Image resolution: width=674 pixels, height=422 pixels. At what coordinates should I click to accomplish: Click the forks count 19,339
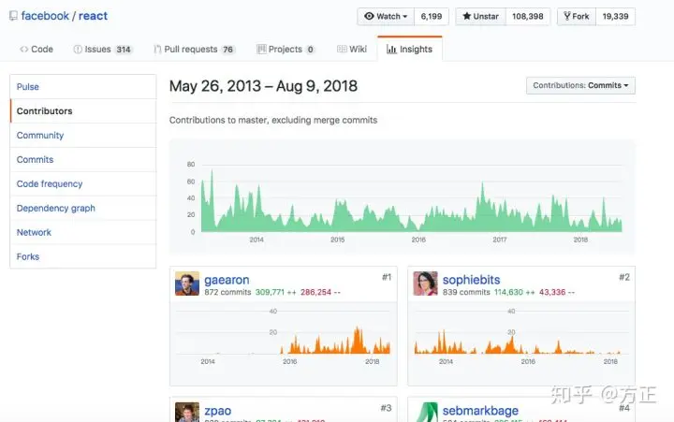click(x=616, y=16)
